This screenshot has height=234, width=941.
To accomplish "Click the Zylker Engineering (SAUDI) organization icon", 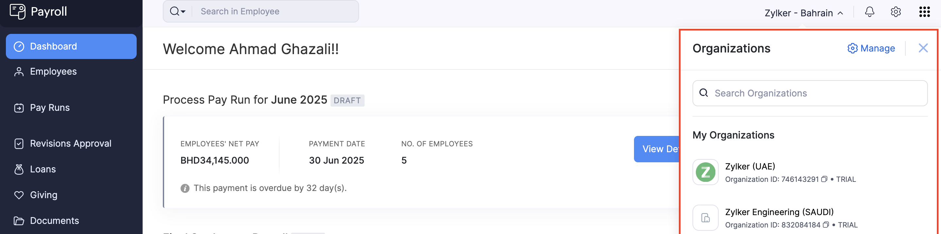I will click(705, 218).
